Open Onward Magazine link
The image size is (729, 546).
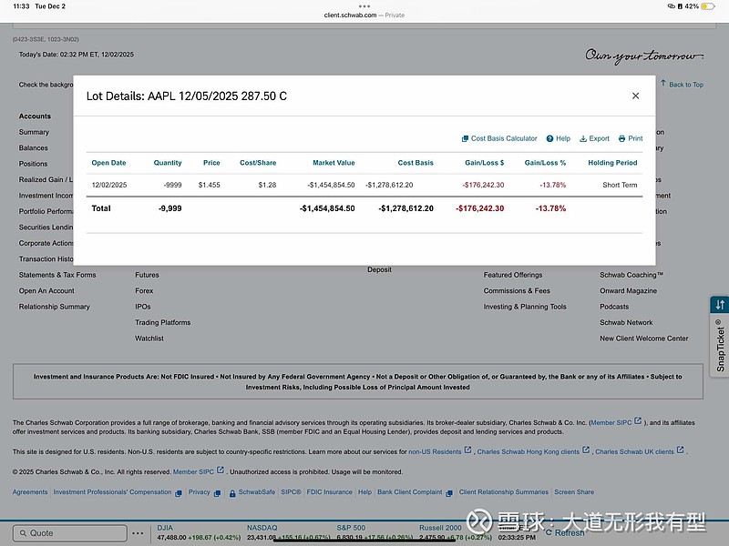pyautogui.click(x=628, y=290)
